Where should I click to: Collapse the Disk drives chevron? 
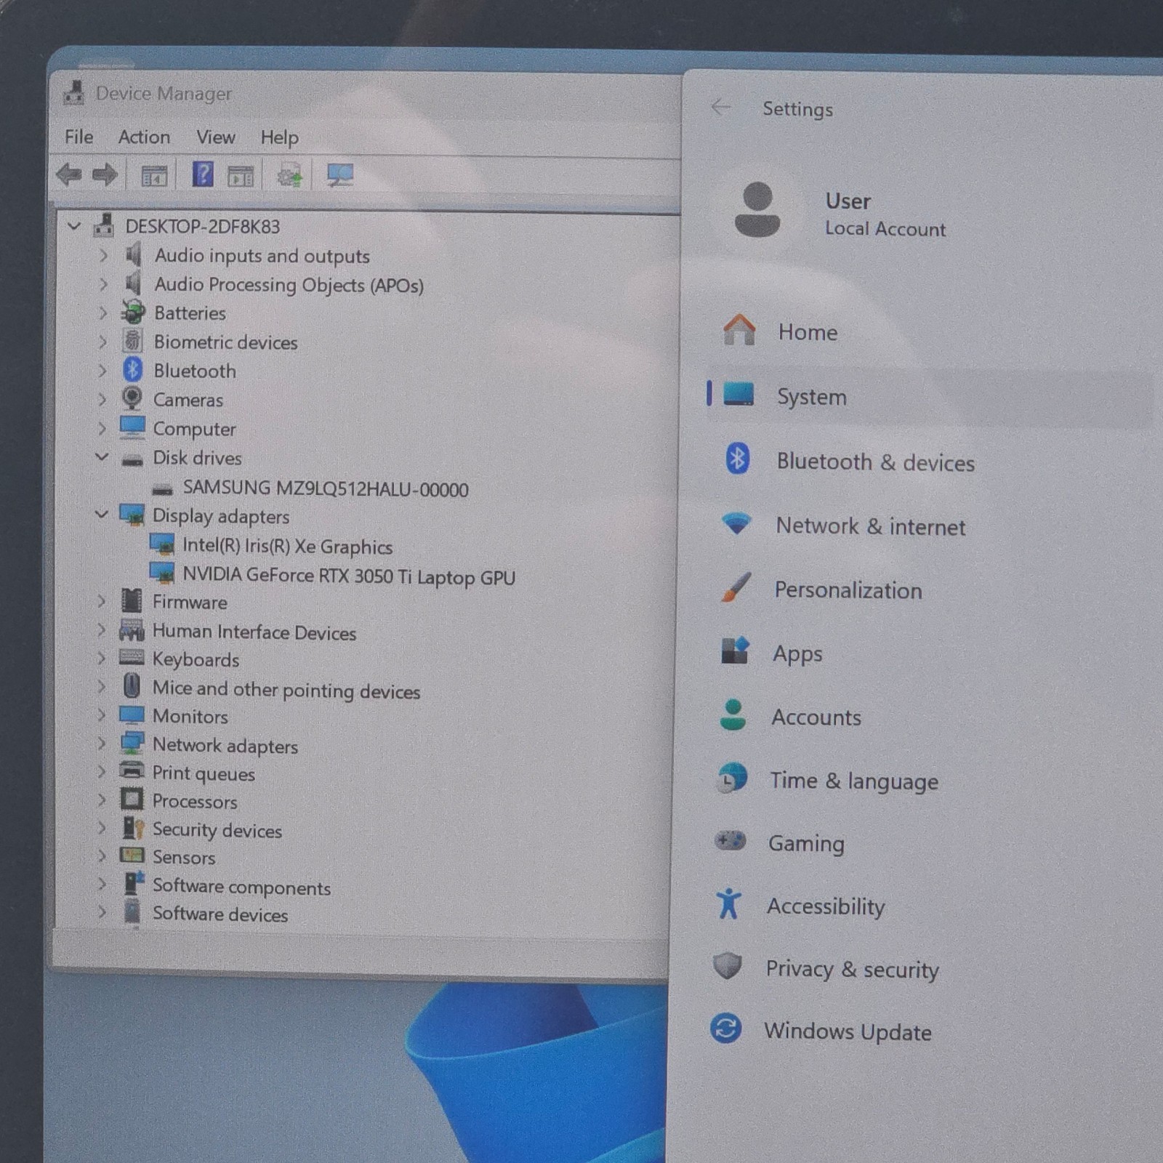[102, 457]
